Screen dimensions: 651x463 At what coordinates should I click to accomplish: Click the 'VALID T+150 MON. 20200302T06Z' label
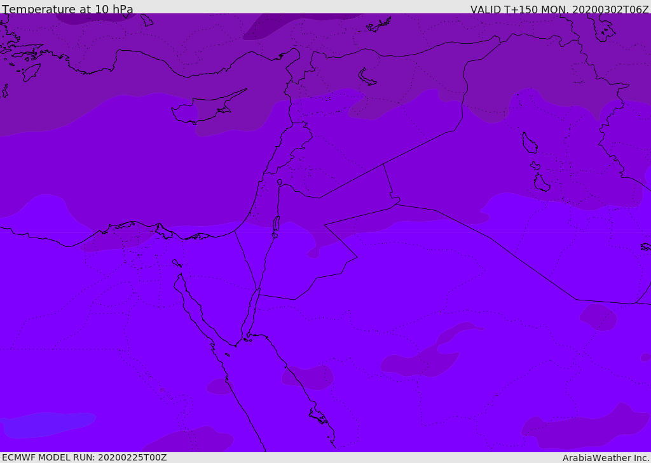[559, 10]
